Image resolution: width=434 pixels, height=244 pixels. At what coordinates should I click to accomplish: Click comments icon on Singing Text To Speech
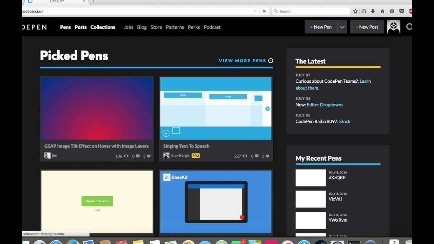(x=256, y=156)
